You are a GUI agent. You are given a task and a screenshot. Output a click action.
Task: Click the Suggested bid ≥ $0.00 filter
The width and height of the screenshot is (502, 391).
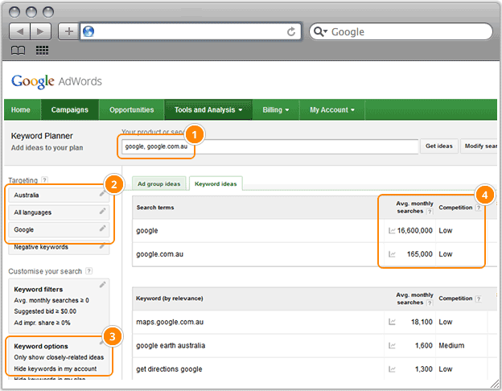pos(45,311)
